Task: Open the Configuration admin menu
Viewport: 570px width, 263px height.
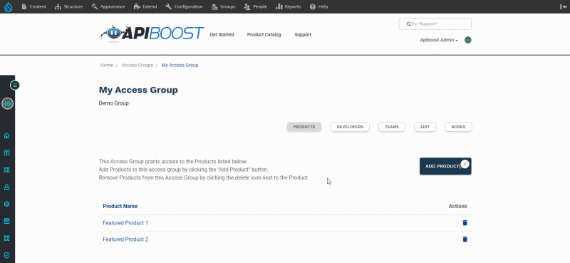Action: [x=184, y=6]
